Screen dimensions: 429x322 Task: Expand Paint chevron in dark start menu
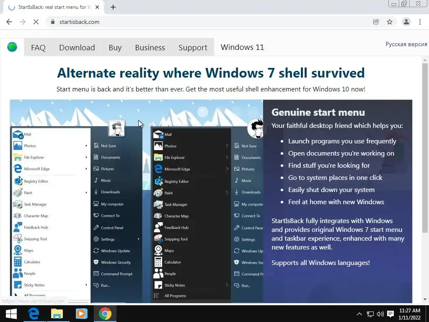pos(227,192)
